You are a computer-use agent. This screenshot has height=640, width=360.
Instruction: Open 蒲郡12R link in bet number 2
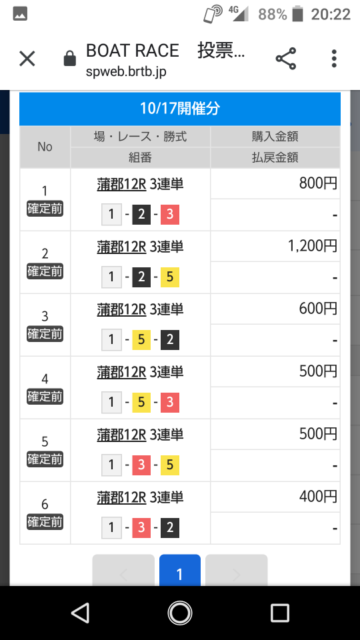pos(121,247)
